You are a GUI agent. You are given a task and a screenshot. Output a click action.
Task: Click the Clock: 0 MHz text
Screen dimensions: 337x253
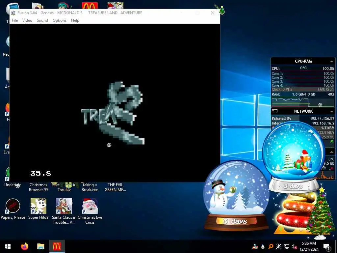click(x=282, y=89)
